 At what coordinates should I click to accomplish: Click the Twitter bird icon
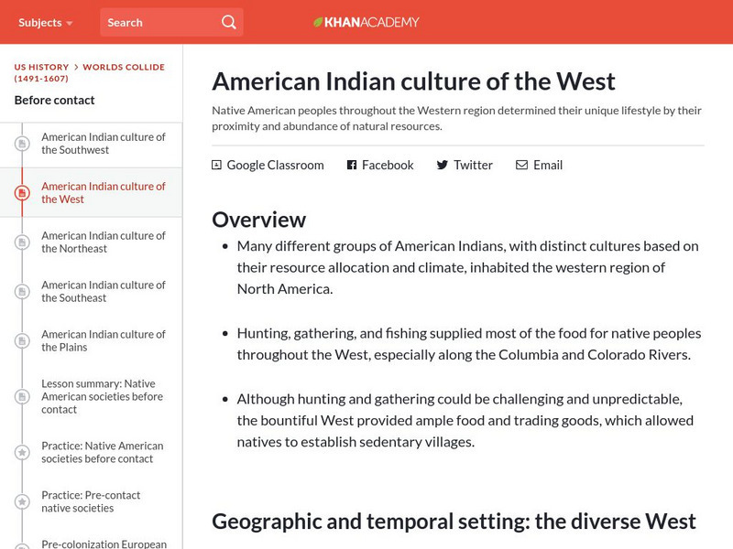pyautogui.click(x=442, y=166)
